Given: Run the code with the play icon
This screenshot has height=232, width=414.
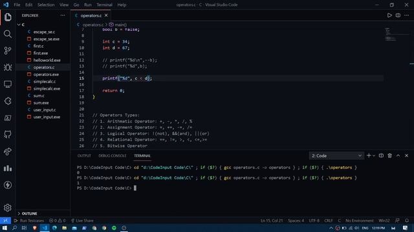Looking at the screenshot, I should point(389,15).
